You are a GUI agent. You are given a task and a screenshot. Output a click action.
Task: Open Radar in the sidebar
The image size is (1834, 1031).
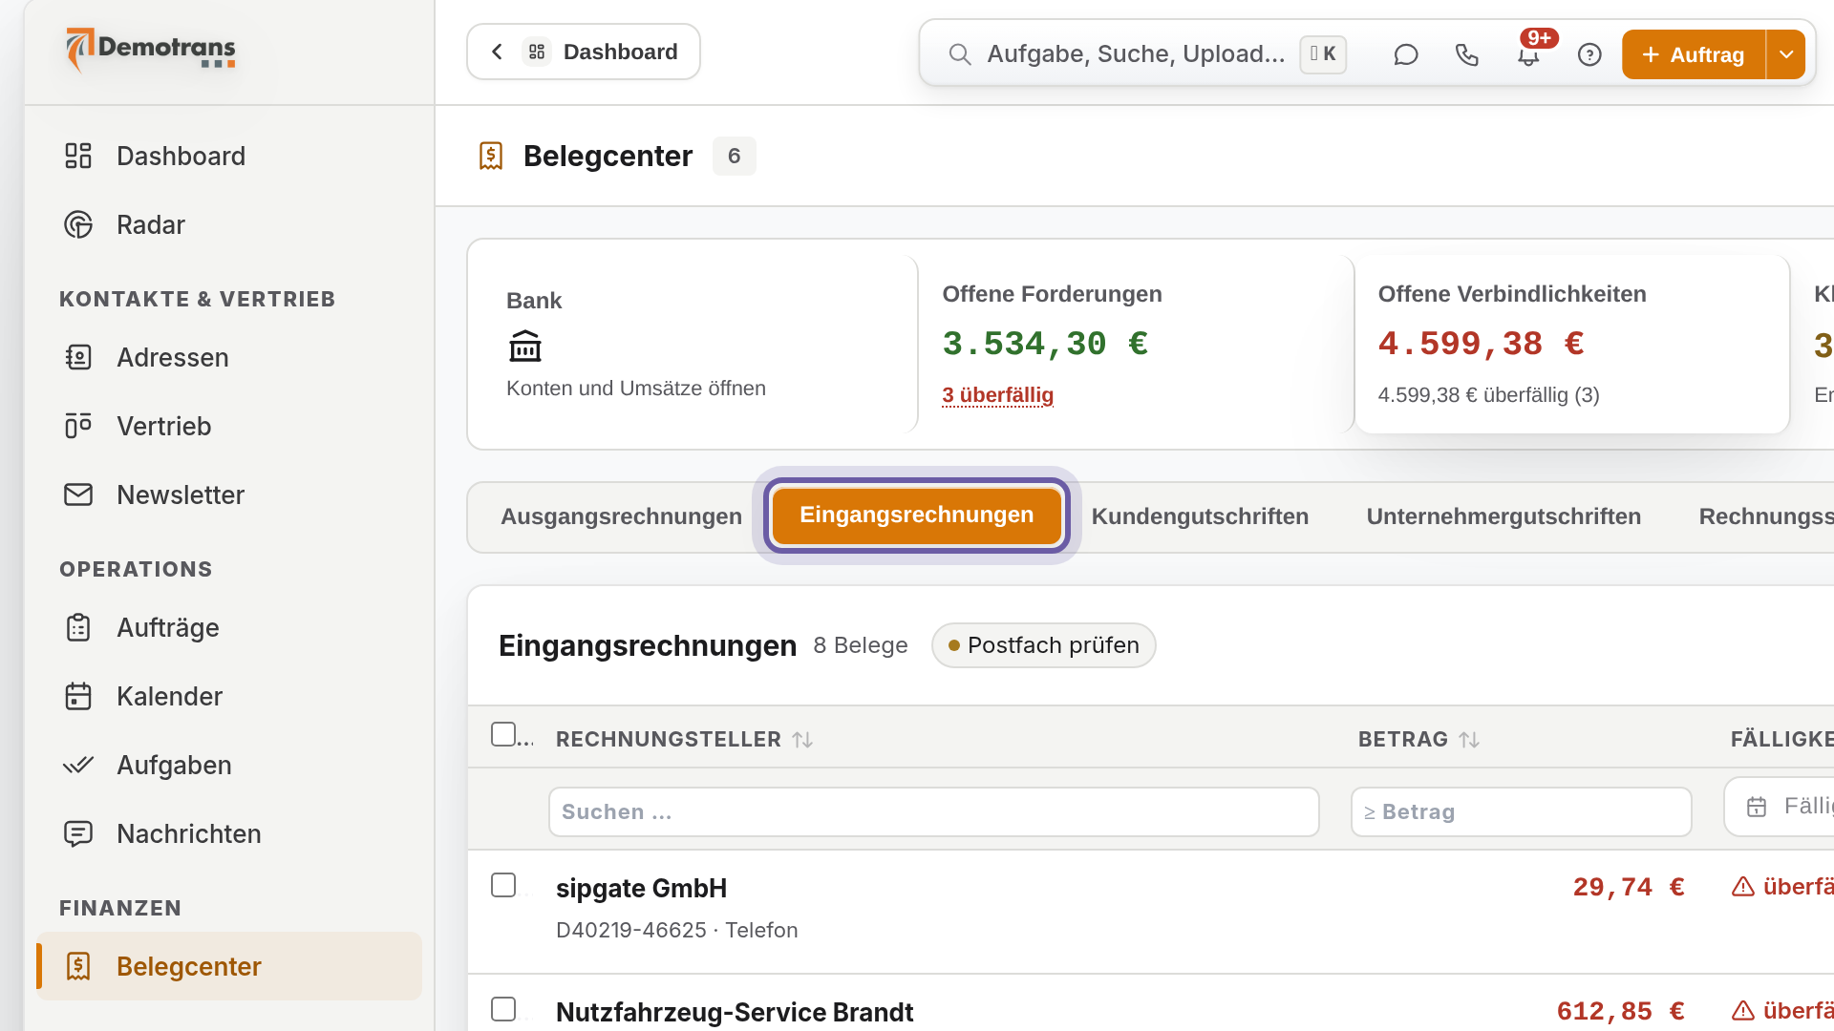click(229, 224)
